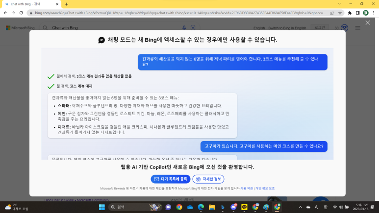Click the first user message bubble about 3코스 메뉴
The height and width of the screenshot is (213, 379).
point(232,62)
